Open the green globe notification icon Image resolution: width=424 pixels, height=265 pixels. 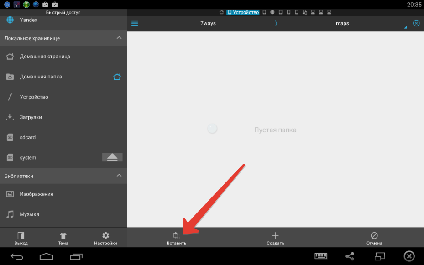26,4
